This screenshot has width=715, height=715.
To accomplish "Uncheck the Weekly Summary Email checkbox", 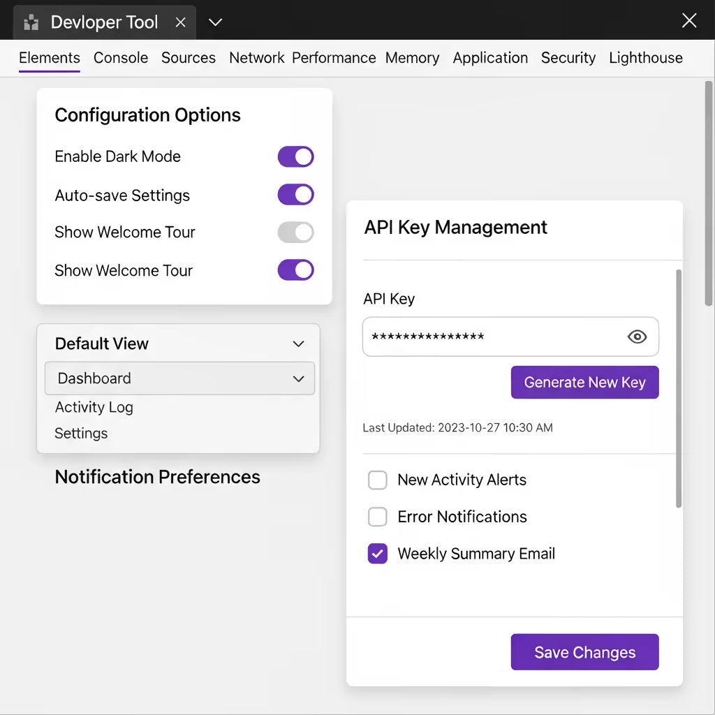I will tap(378, 554).
